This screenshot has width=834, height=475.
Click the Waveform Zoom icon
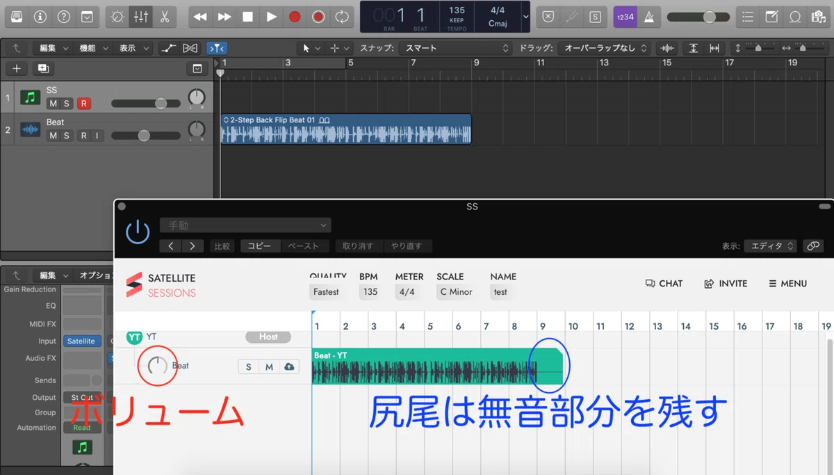point(667,48)
